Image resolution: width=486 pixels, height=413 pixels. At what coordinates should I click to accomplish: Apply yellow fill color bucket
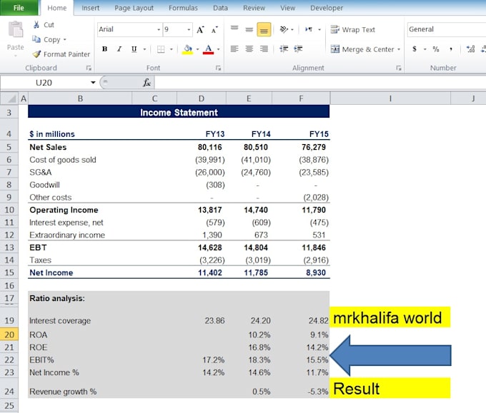187,49
